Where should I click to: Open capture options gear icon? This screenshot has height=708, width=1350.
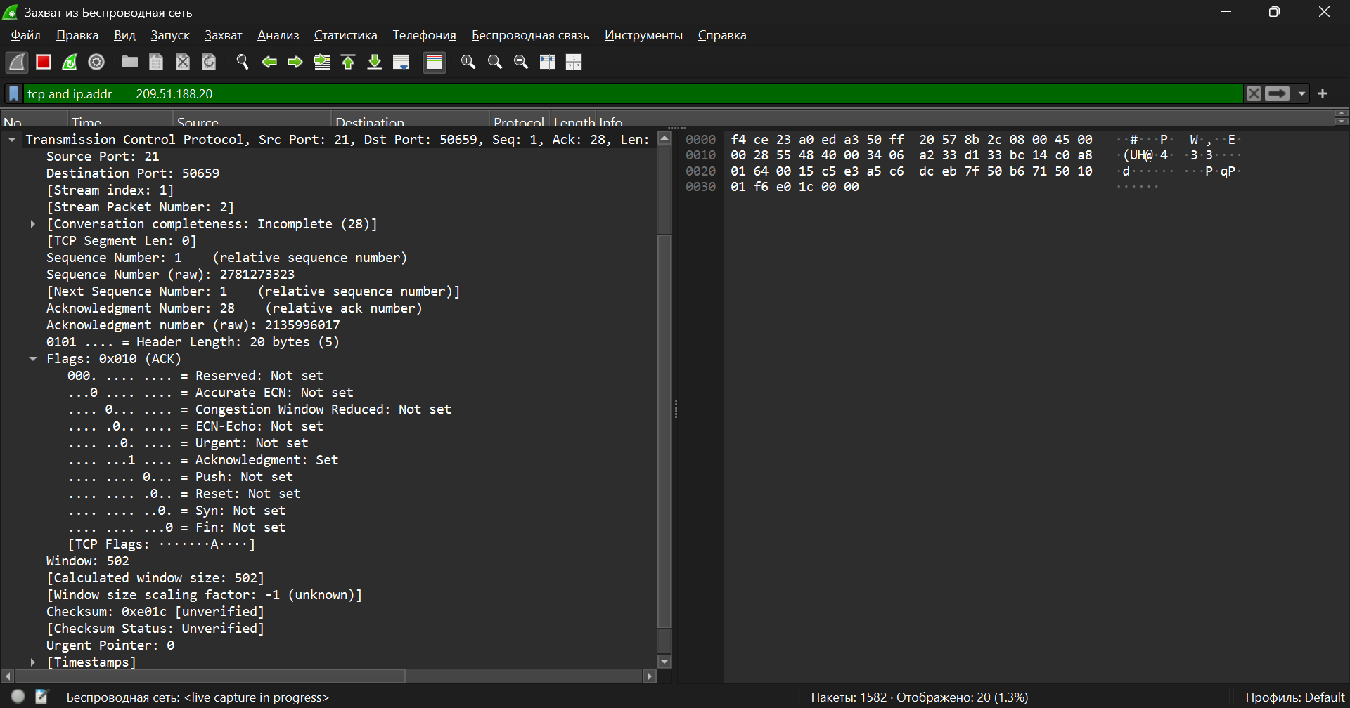pos(96,63)
